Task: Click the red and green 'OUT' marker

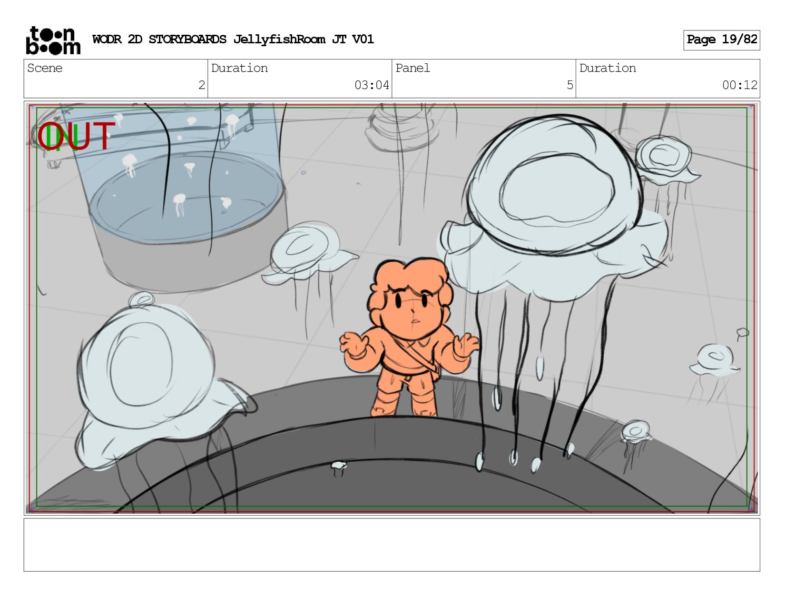Action: coord(76,137)
